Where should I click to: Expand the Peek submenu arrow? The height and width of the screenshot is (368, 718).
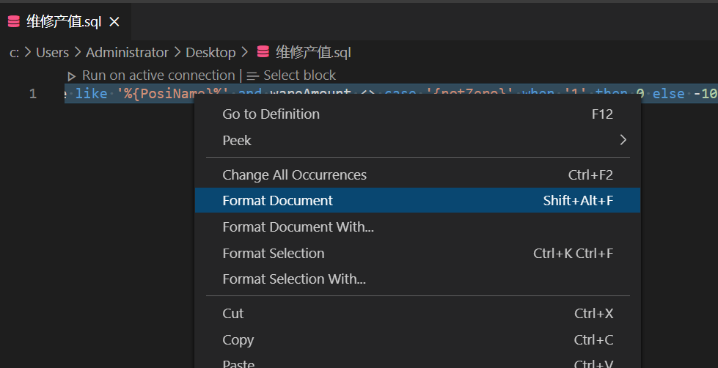pyautogui.click(x=623, y=140)
